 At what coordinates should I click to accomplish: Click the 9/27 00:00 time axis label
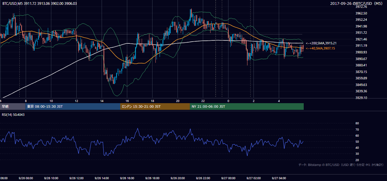[228, 178]
